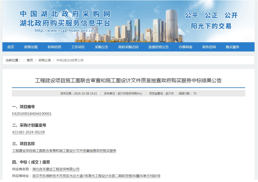Click the 中国湖北政府采购网 site logo

pos(66,13)
